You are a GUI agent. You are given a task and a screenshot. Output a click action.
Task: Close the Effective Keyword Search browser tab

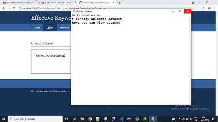[x=113, y=3]
